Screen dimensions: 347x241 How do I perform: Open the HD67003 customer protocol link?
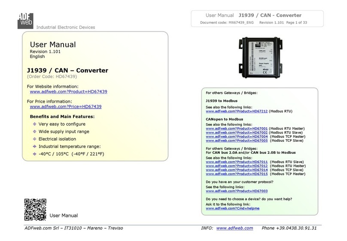(x=237, y=191)
